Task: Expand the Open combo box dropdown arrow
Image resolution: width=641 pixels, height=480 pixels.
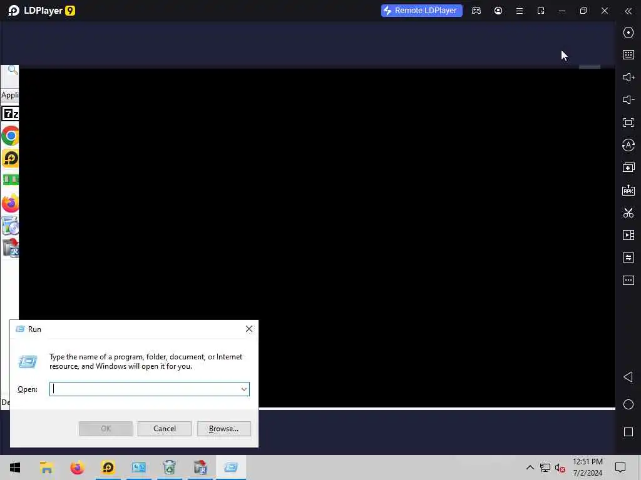Action: 244,389
